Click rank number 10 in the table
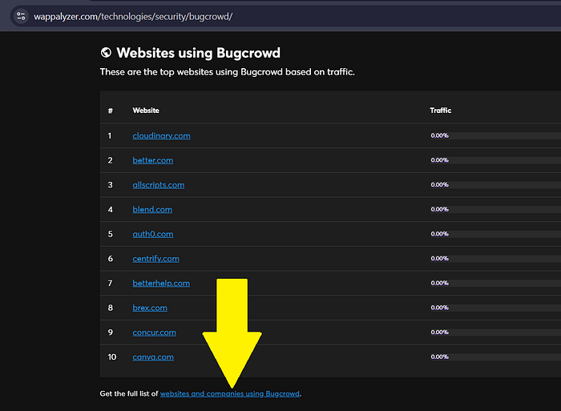This screenshot has height=411, width=561. pyautogui.click(x=112, y=357)
